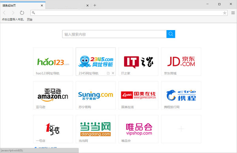Open the amazon.cn 亚马逊 tile
The width and height of the screenshot is (237, 153).
click(53, 95)
